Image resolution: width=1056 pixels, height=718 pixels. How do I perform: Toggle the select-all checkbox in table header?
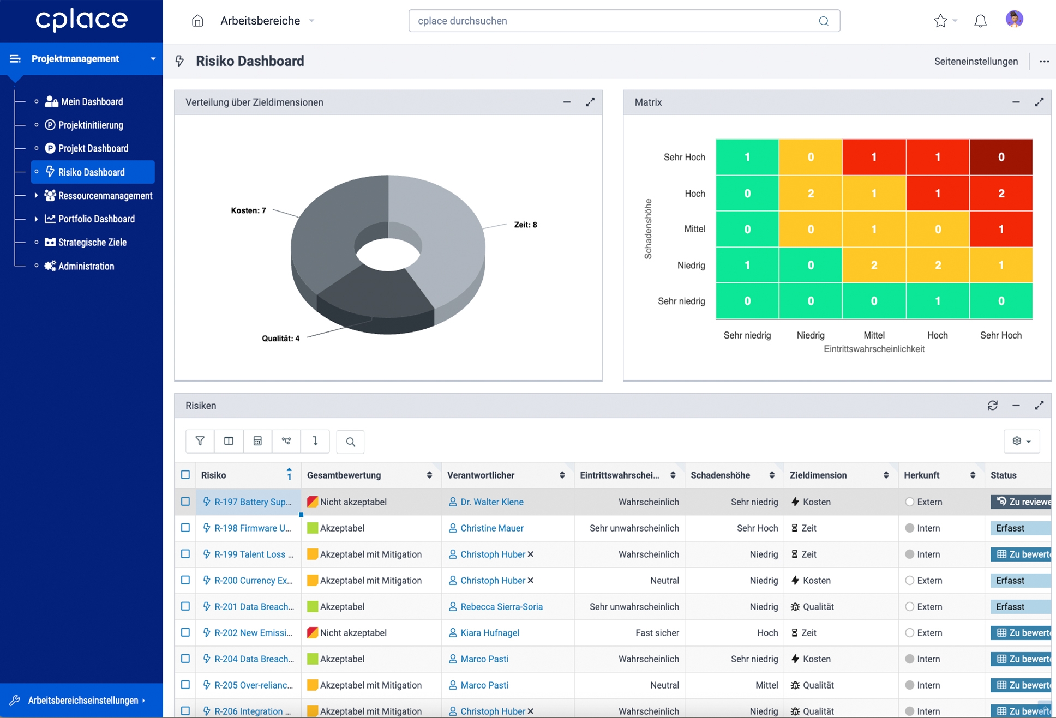coord(185,475)
